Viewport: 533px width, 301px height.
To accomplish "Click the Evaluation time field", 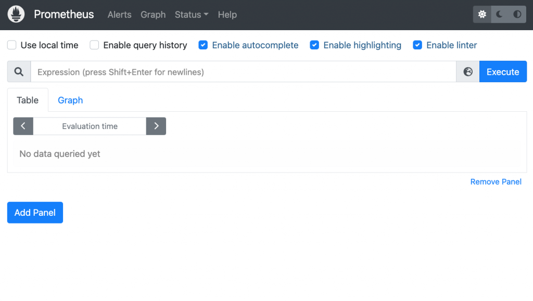I will [90, 126].
